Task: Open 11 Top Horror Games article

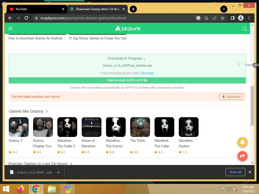Action: 97,38
